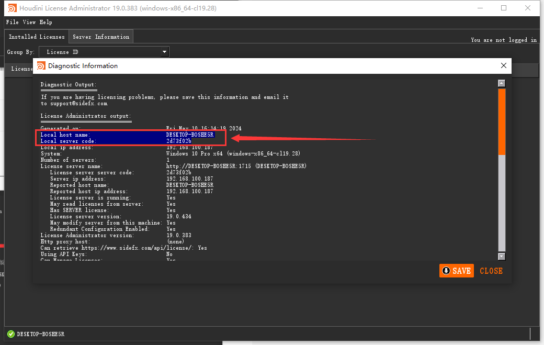Maximize the License Administrator window

504,8
